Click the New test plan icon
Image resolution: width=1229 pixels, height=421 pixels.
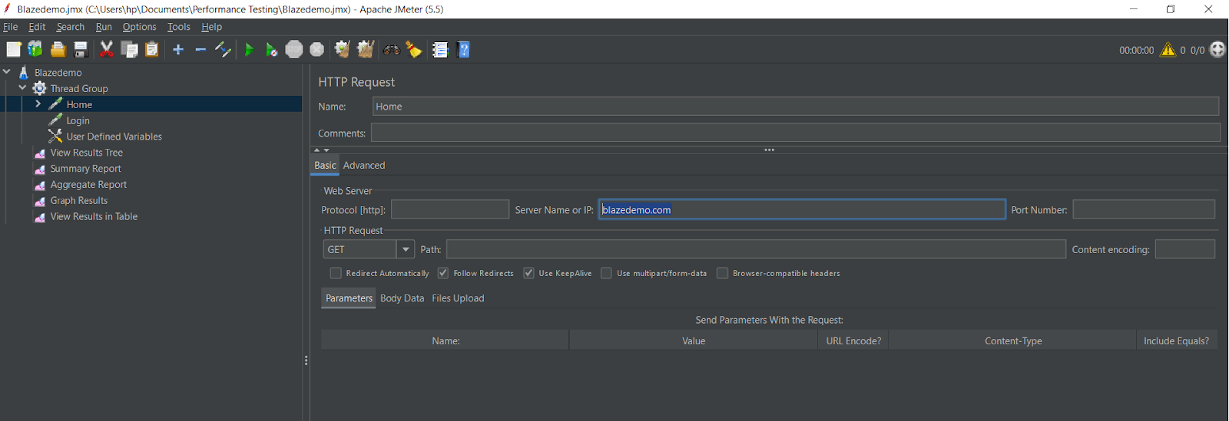[x=14, y=50]
